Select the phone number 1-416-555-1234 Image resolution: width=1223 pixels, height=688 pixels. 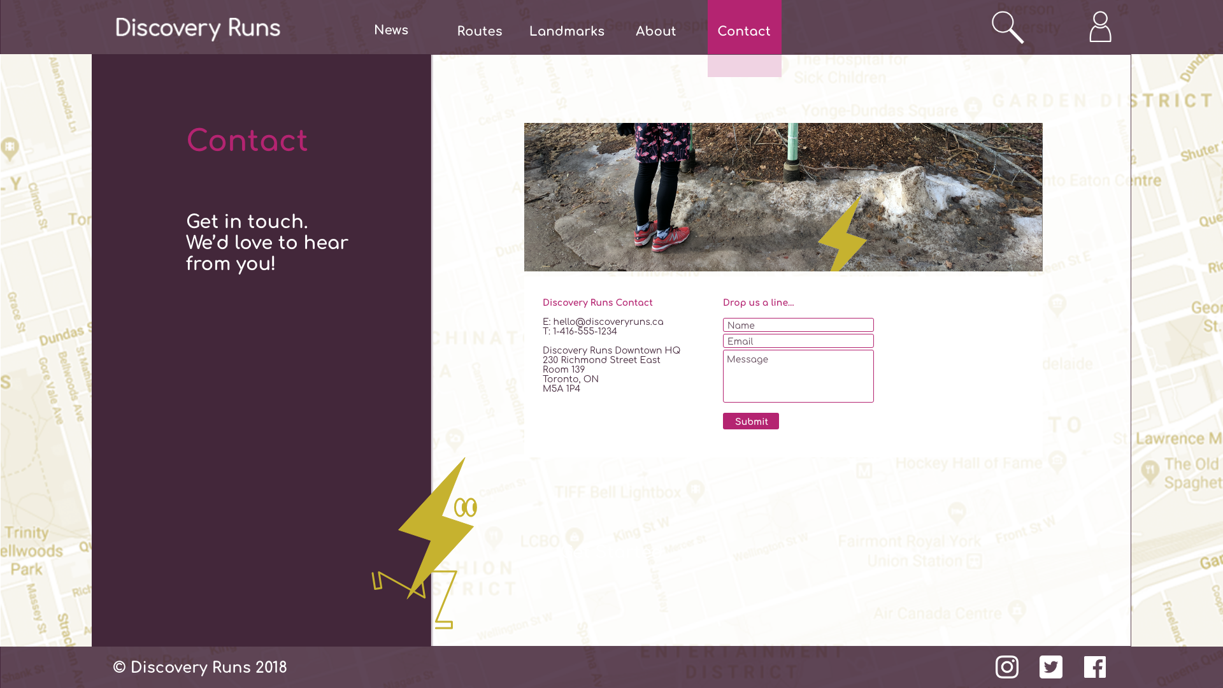click(585, 331)
